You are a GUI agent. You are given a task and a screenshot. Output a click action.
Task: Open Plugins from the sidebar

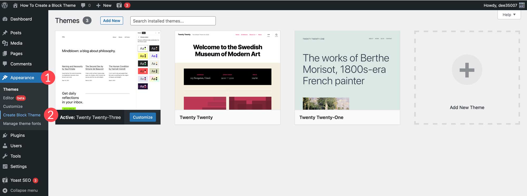pyautogui.click(x=17, y=135)
